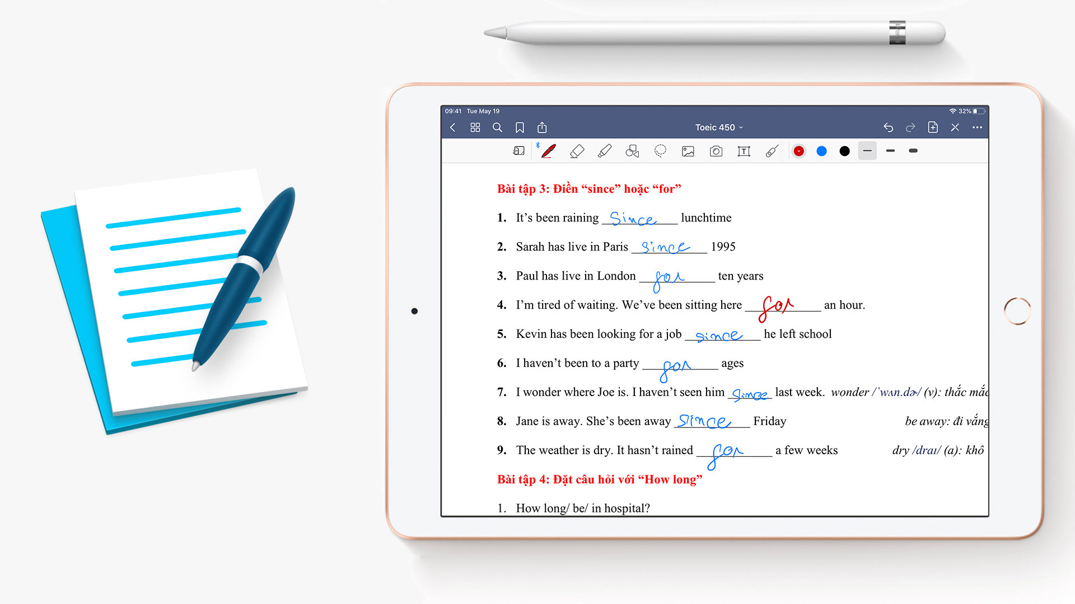Open the overflow options menu
The height and width of the screenshot is (604, 1075).
(976, 127)
